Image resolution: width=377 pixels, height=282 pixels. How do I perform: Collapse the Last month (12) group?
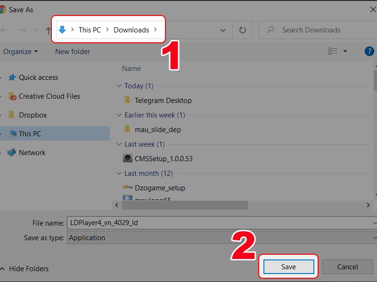click(118, 173)
